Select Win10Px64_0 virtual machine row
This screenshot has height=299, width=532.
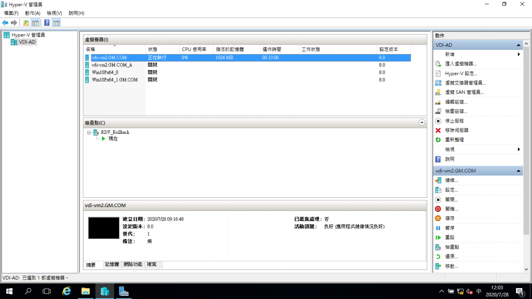click(248, 72)
